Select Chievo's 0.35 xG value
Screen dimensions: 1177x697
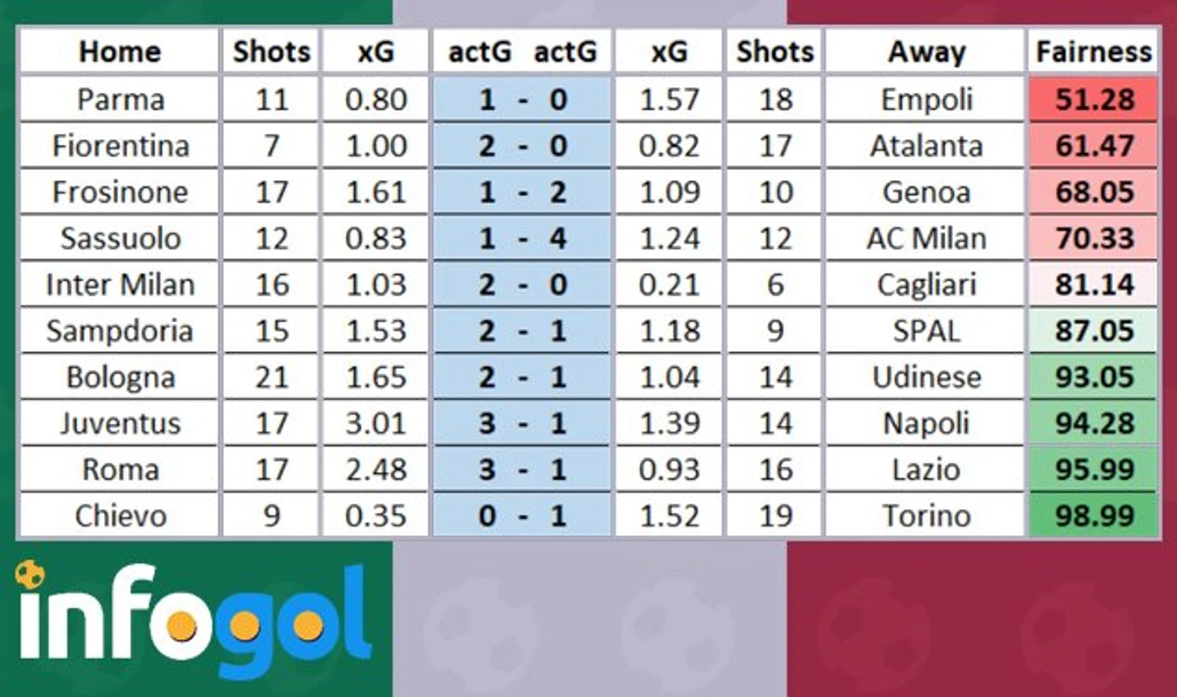click(376, 516)
